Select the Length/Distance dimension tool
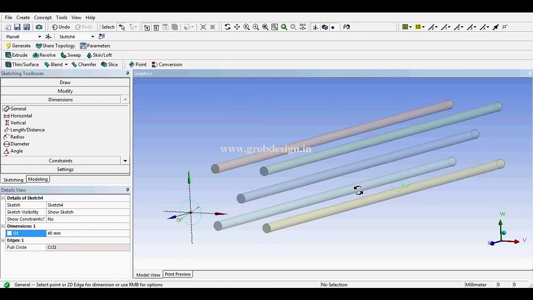The height and width of the screenshot is (300, 533). point(24,130)
